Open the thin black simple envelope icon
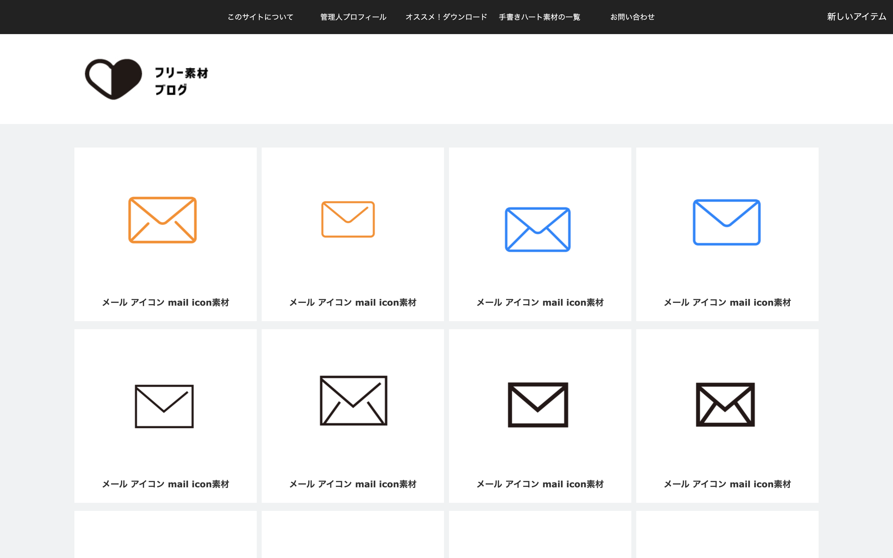This screenshot has height=558, width=893. pyautogui.click(x=164, y=406)
